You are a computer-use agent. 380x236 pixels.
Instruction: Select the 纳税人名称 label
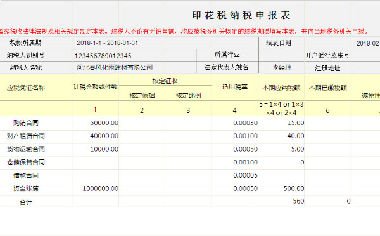click(25, 67)
